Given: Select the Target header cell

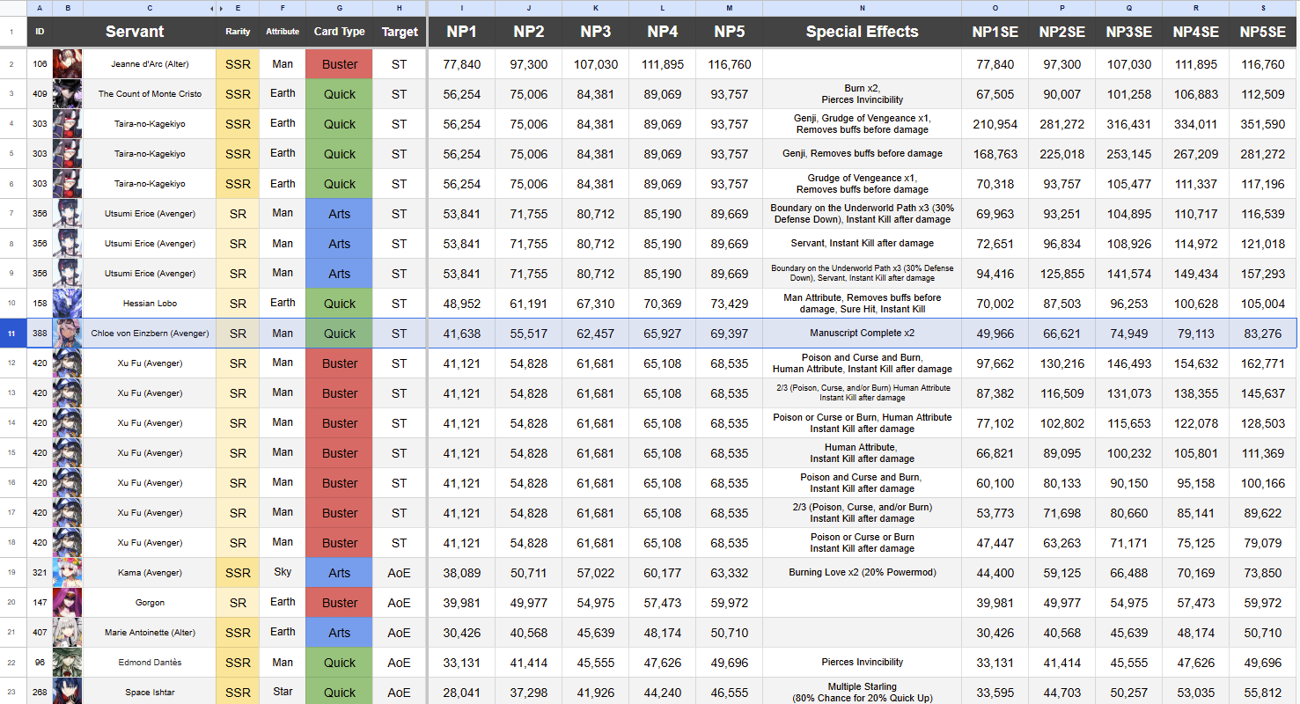Looking at the screenshot, I should (x=400, y=33).
